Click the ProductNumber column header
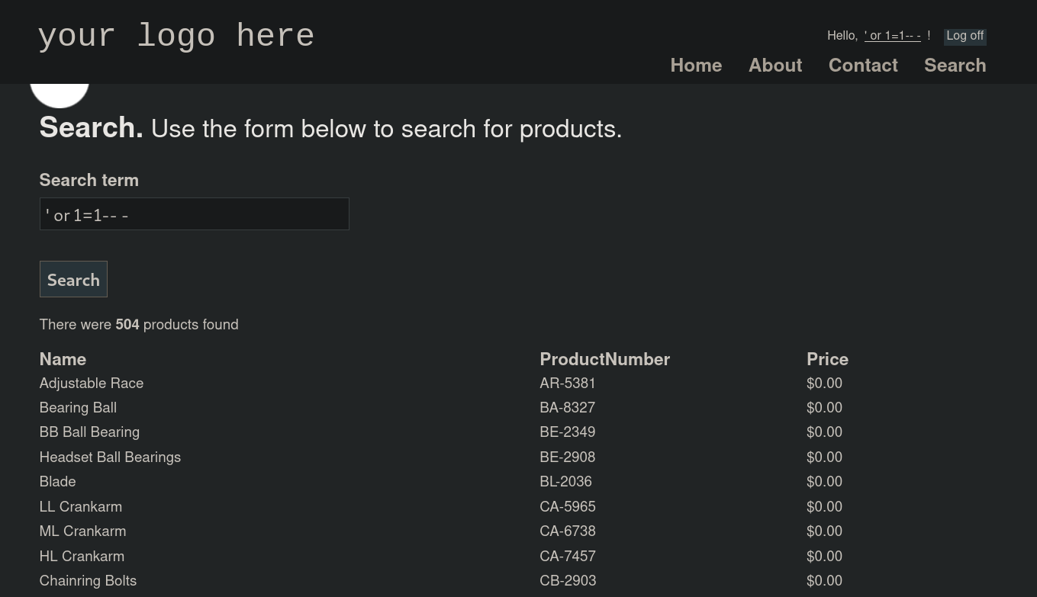This screenshot has width=1037, height=597. click(x=604, y=359)
